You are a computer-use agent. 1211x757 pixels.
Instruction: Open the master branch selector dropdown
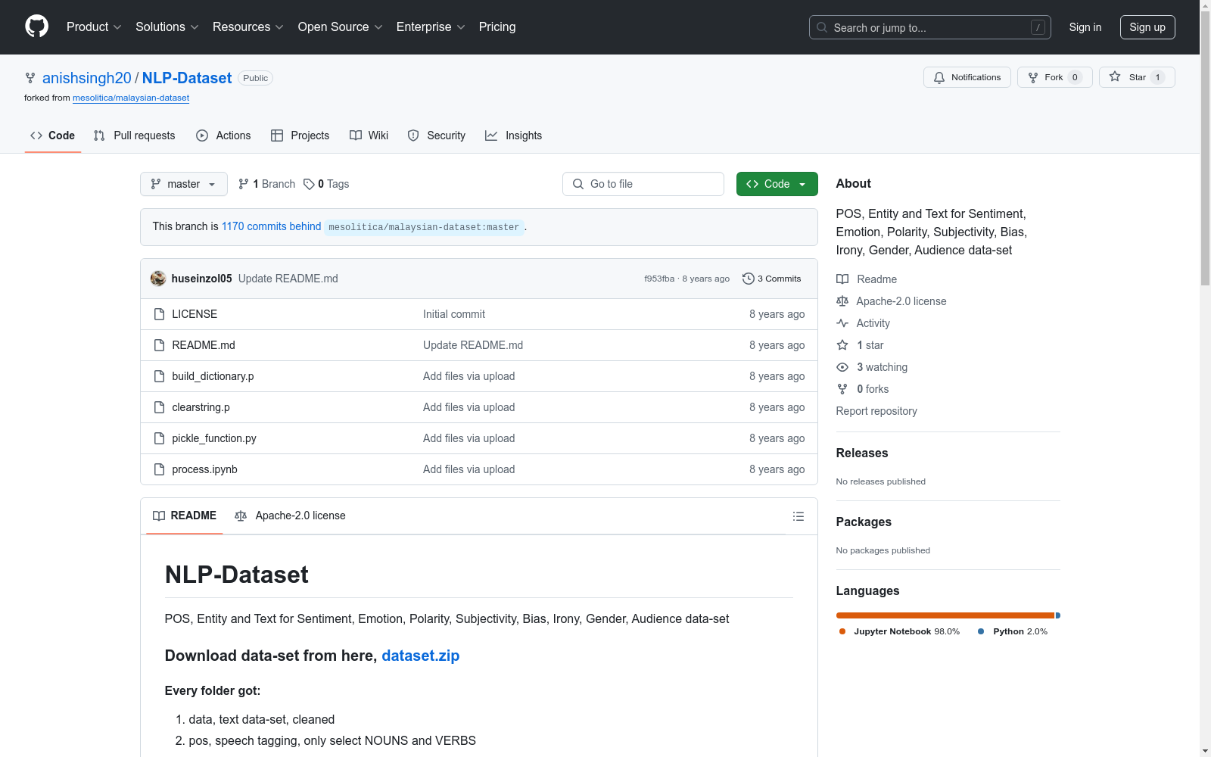[x=184, y=184]
